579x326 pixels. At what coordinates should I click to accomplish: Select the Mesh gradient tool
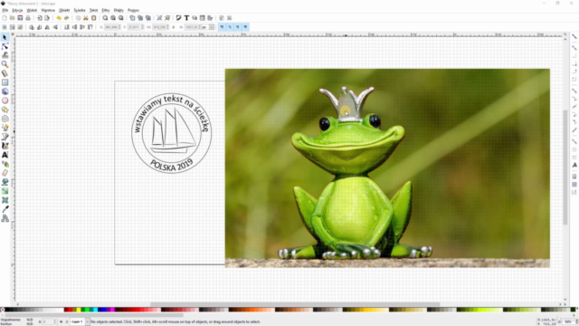coord(5,200)
